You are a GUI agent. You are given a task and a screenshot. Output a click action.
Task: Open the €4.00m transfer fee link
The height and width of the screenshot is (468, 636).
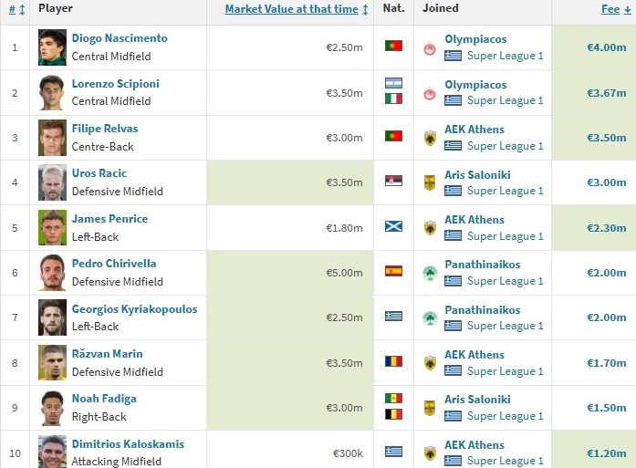pos(606,47)
